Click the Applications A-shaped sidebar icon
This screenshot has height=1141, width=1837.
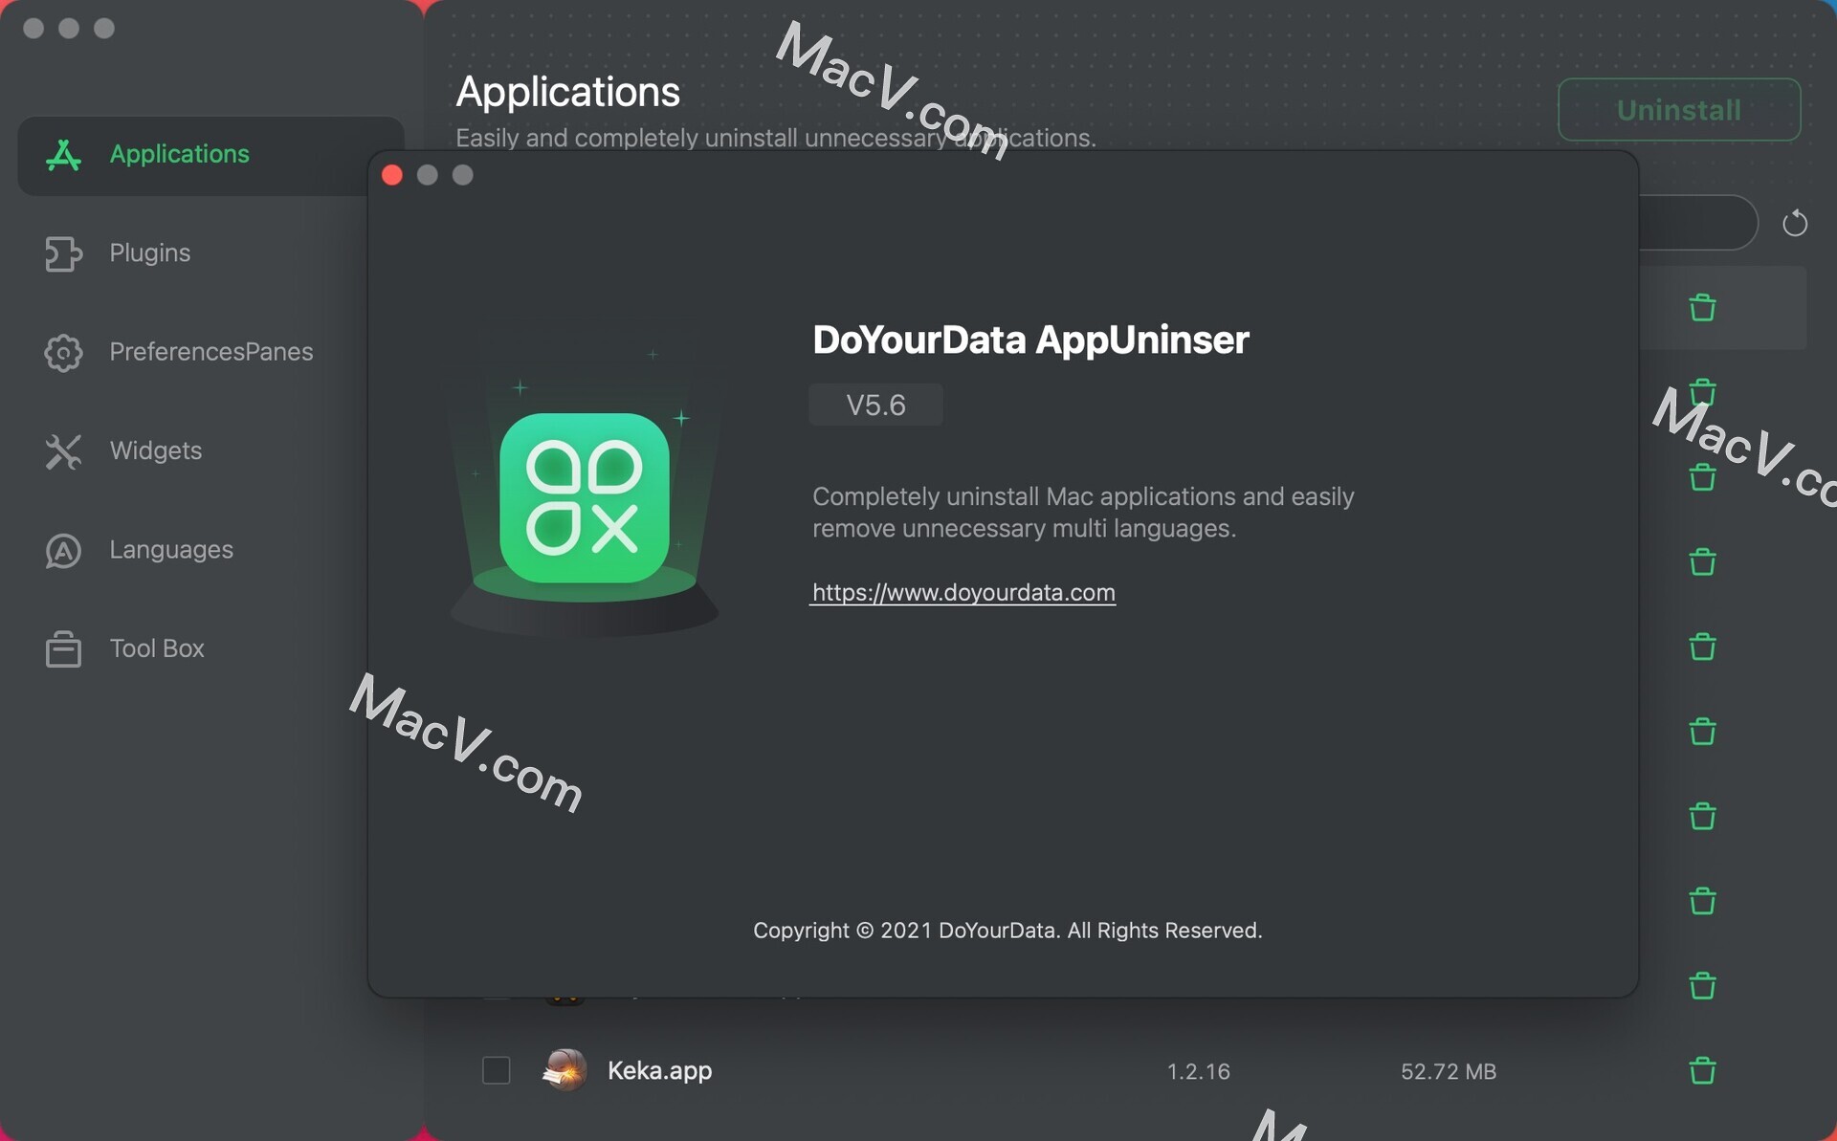point(63,155)
